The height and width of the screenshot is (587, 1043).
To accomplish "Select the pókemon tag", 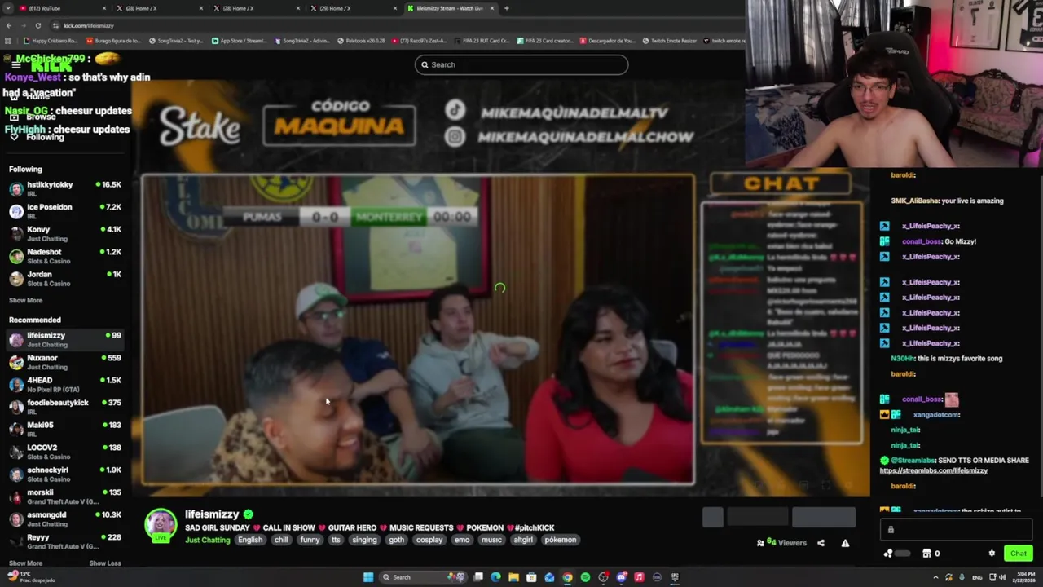I will pos(561,540).
